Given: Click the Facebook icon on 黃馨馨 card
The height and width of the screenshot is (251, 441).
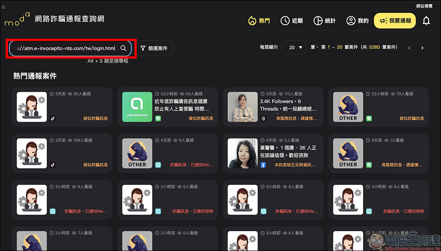Looking at the screenshot, I should [x=263, y=165].
